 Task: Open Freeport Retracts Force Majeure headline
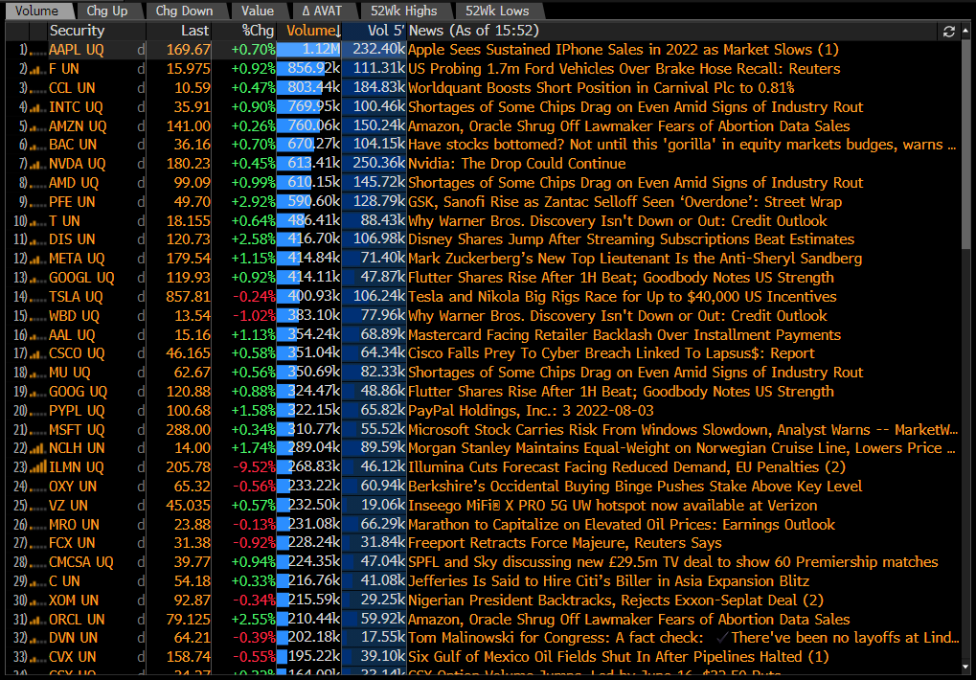click(x=564, y=543)
